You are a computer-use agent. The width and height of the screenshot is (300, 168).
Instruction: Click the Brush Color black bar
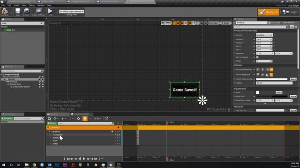click(x=272, y=97)
